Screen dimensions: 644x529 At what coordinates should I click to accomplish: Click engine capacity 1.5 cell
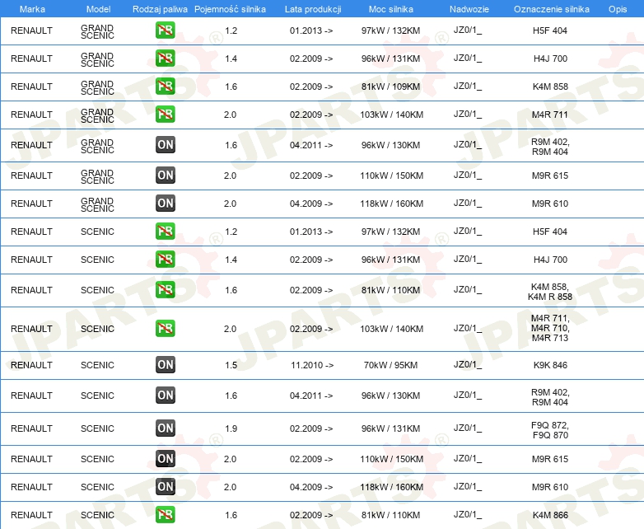pos(231,365)
